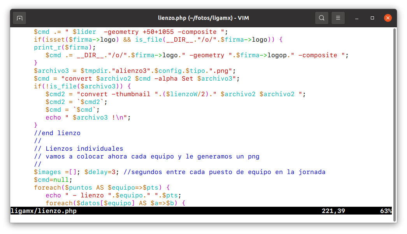Click the '+50+1055' geometry value
This screenshot has width=407, height=234.
[x=158, y=32]
